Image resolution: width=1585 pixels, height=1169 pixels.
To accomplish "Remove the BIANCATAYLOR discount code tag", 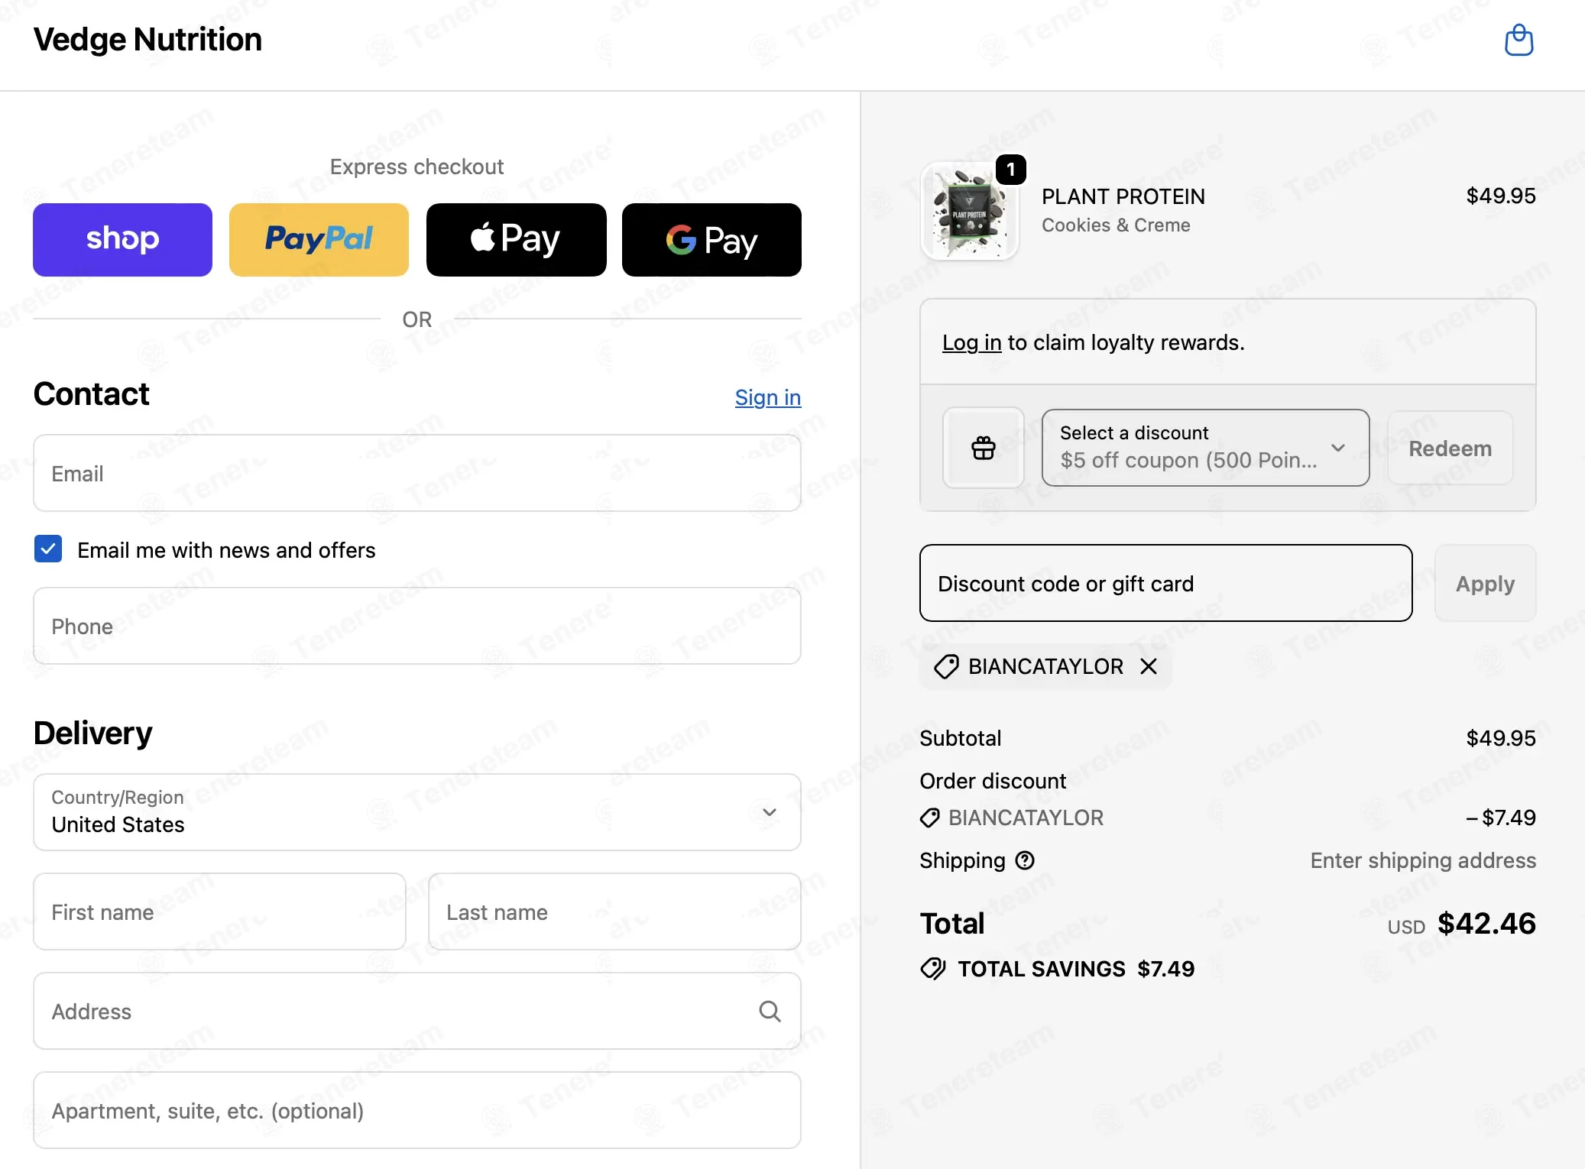I will (1148, 666).
